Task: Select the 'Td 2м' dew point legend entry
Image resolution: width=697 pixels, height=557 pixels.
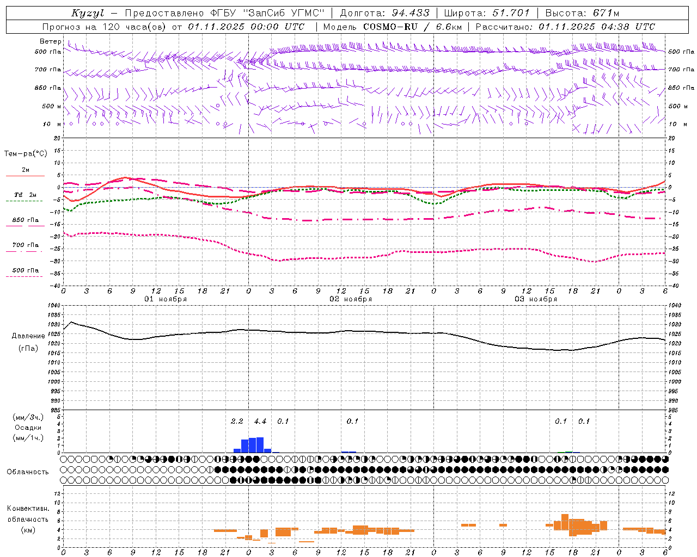Action: [x=26, y=195]
